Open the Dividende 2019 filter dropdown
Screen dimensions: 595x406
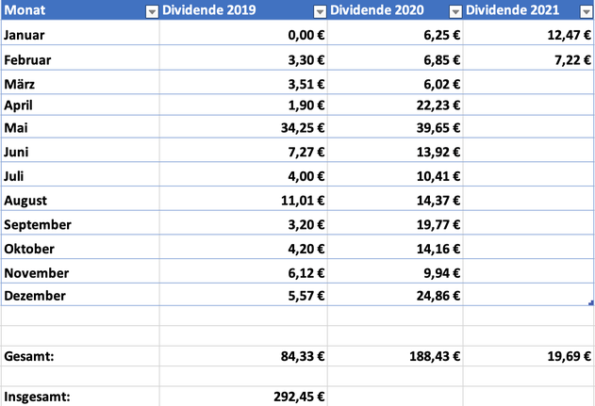pos(320,12)
